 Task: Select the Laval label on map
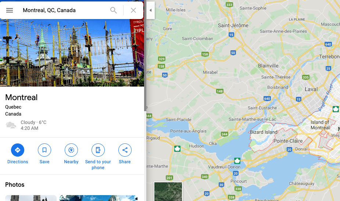[311, 89]
